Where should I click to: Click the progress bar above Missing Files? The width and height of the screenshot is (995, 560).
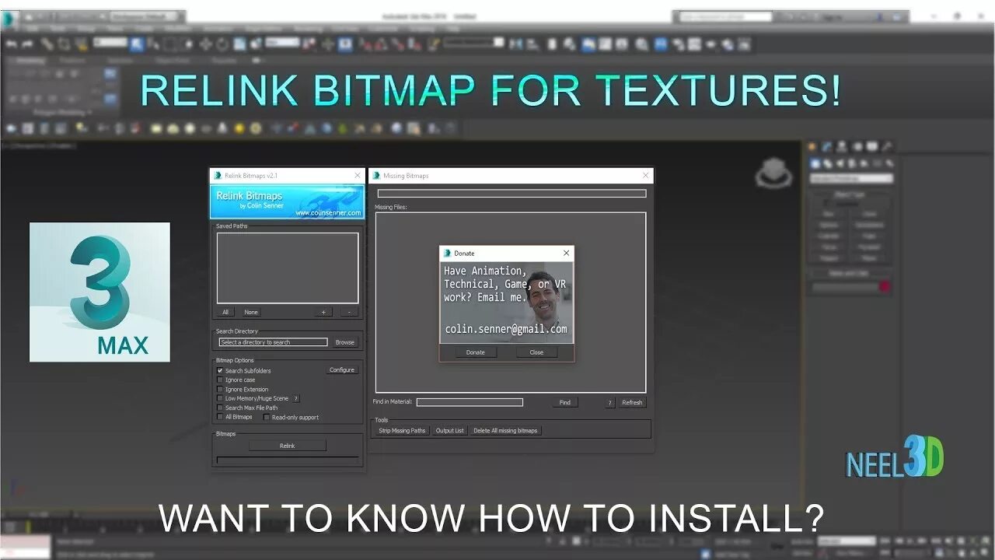click(511, 194)
